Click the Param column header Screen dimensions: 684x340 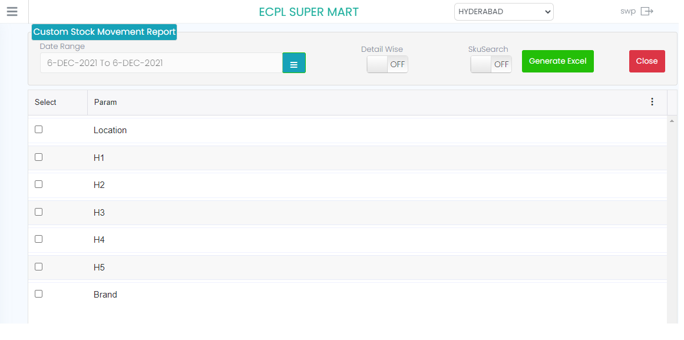point(377,102)
